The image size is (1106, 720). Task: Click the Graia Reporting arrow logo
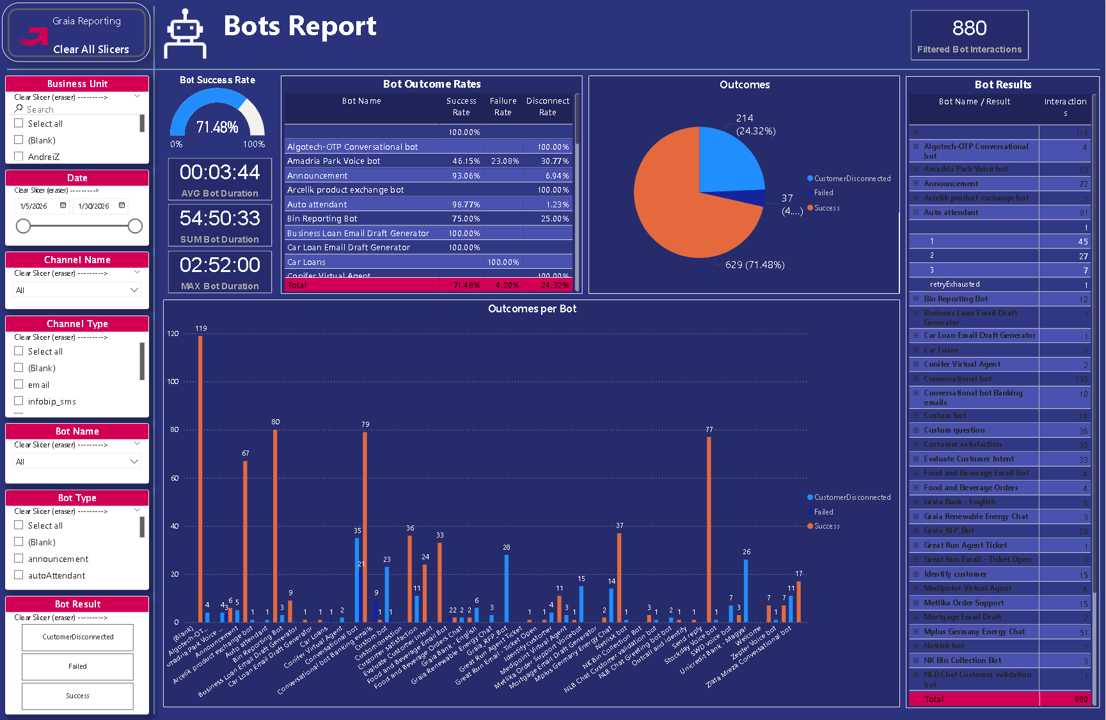[x=33, y=38]
